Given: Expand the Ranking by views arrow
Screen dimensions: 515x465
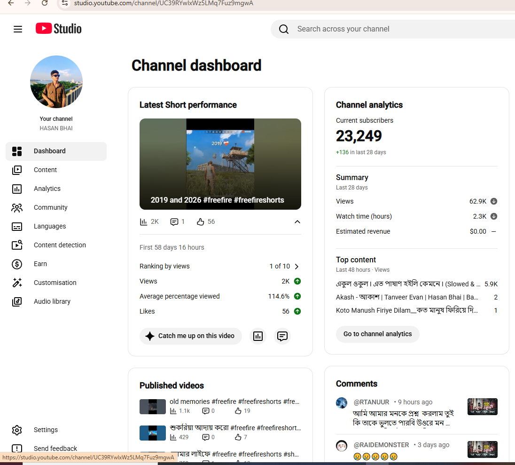Looking at the screenshot, I should pos(297,267).
